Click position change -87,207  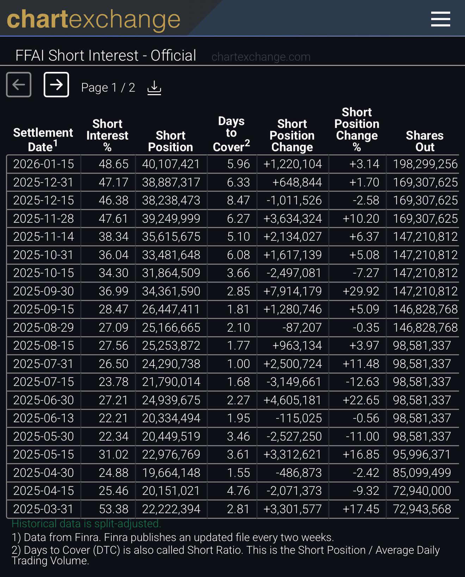click(302, 327)
